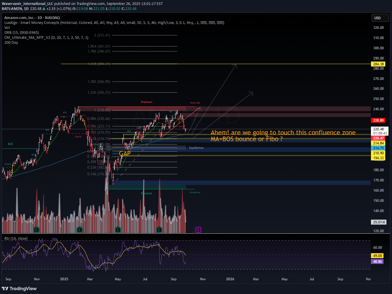Click the Weak High label
Image resolution: width=392 pixels, height=294 pixels.
195,103
